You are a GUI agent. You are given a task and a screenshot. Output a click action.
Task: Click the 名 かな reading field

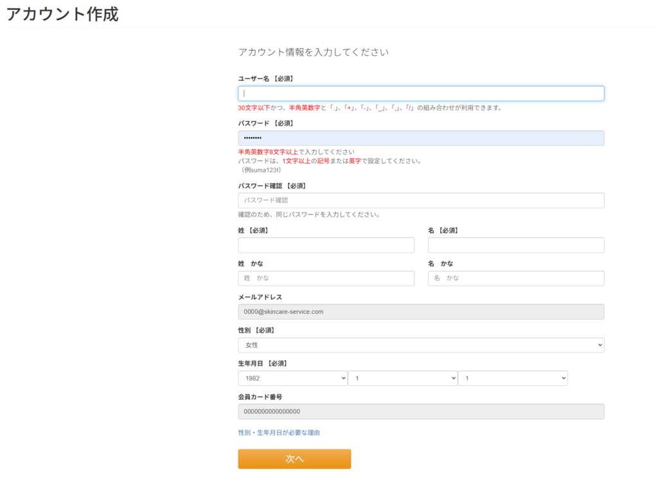515,278
